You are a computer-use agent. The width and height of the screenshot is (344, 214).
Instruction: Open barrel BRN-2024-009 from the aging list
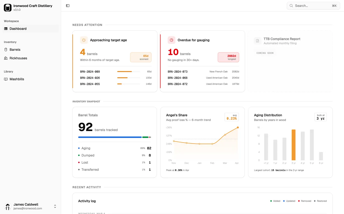(x=89, y=72)
